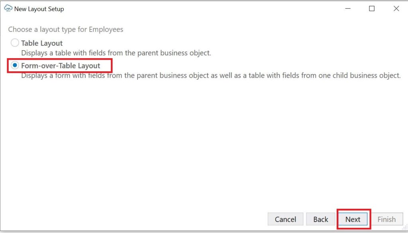Maximize the New Layout Setup window

[372, 8]
